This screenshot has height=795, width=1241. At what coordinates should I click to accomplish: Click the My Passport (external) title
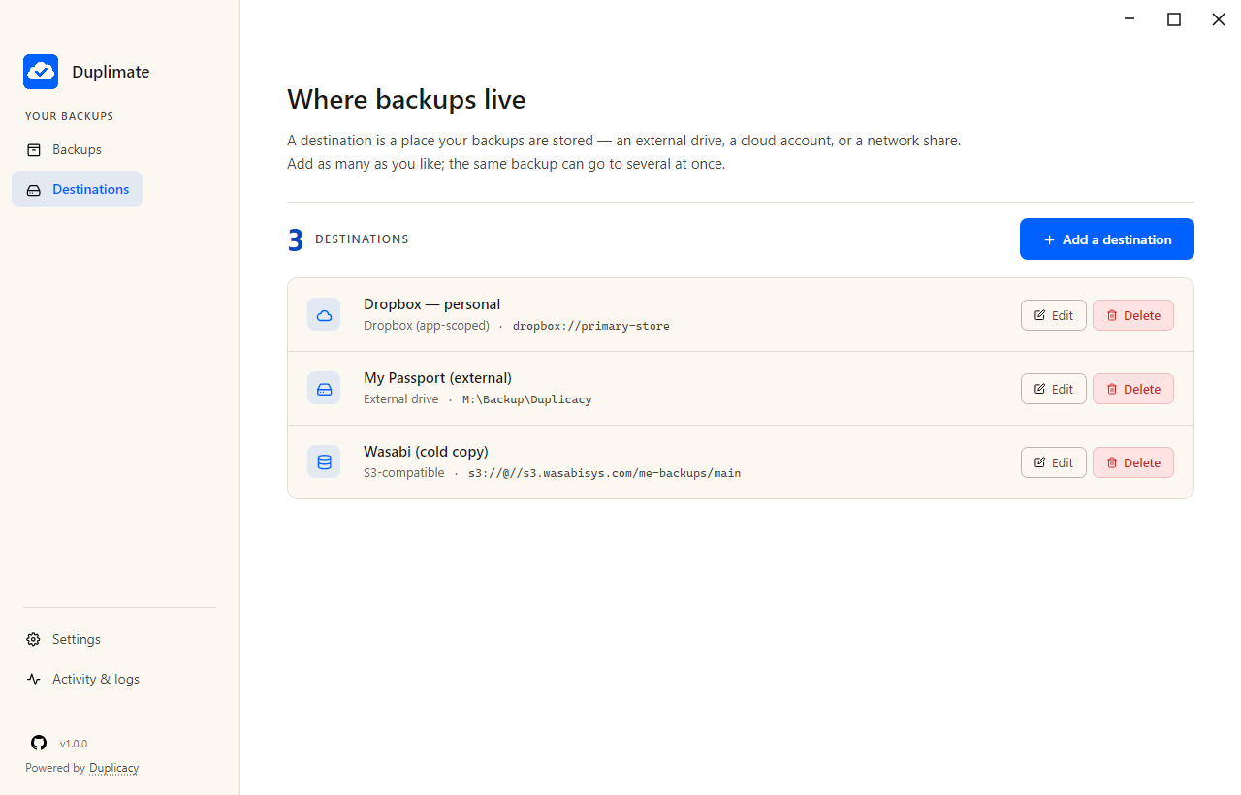coord(437,378)
